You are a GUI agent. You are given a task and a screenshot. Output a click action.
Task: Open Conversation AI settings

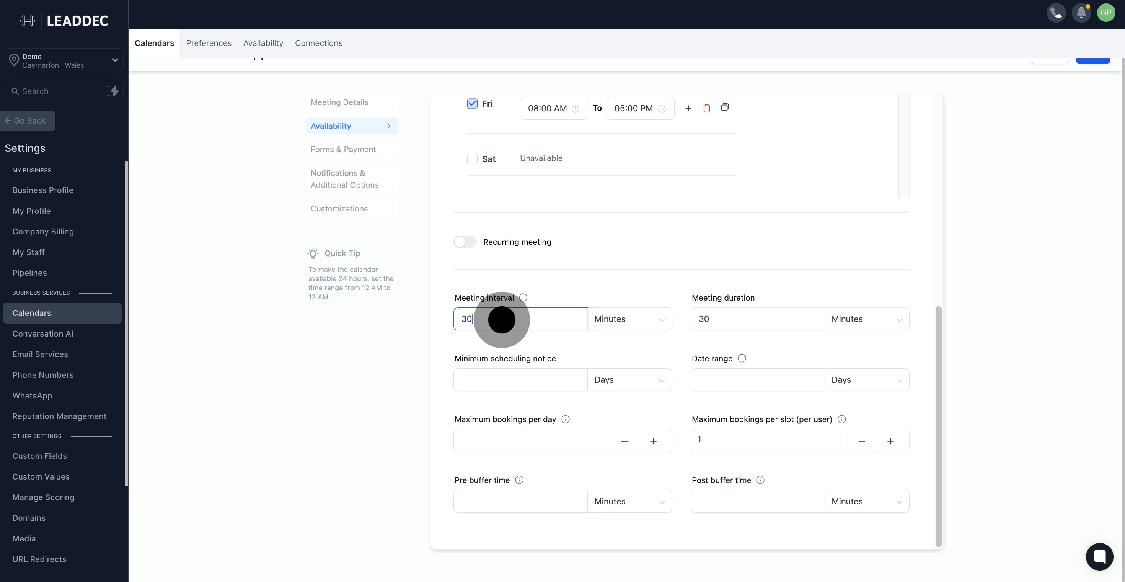point(43,334)
